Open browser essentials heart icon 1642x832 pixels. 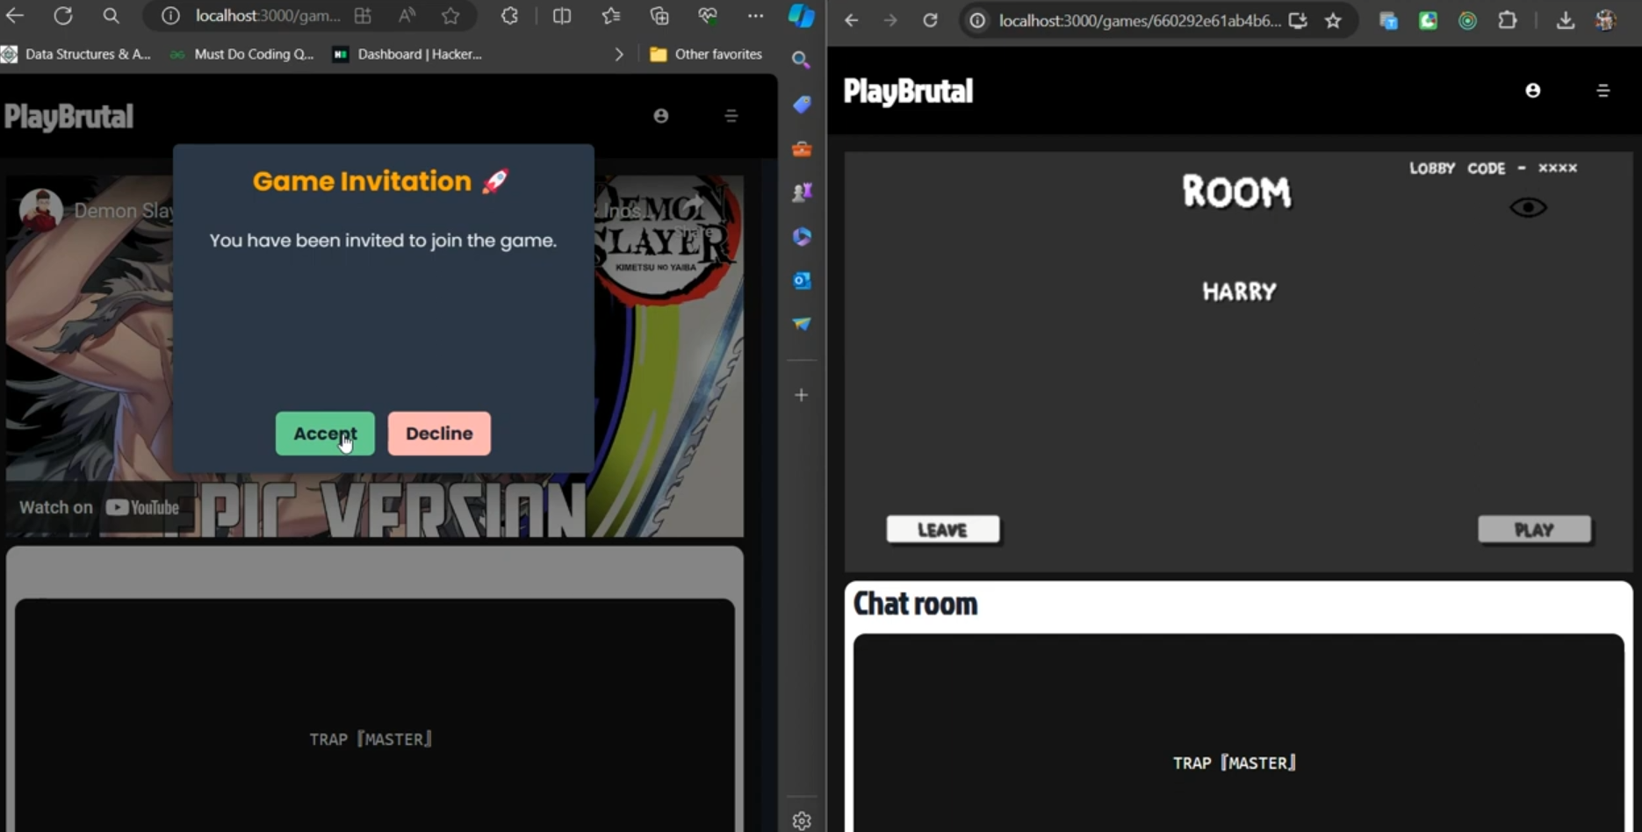click(x=708, y=16)
